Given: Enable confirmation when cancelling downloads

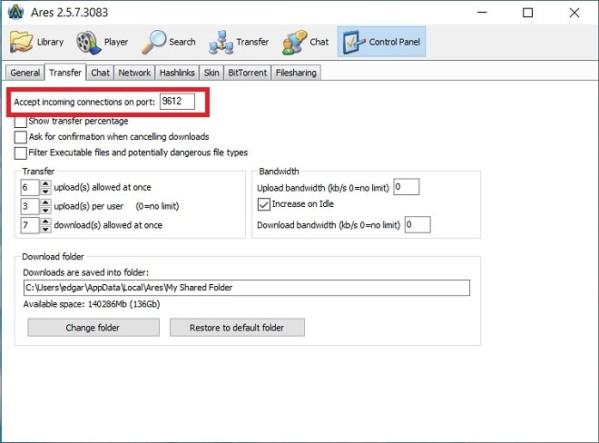Looking at the screenshot, I should click(x=20, y=137).
